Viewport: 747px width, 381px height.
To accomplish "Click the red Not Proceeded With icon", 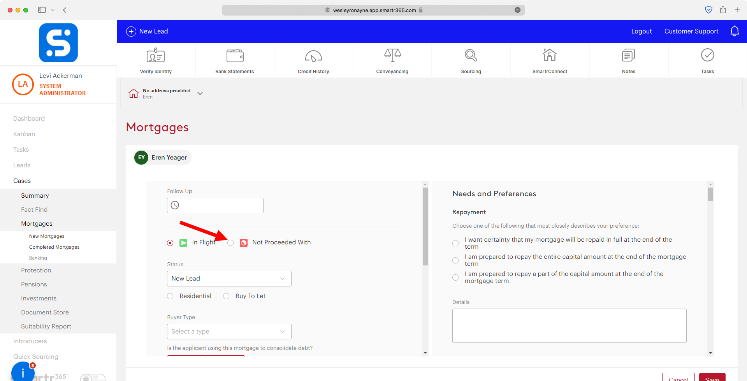I will (x=244, y=243).
